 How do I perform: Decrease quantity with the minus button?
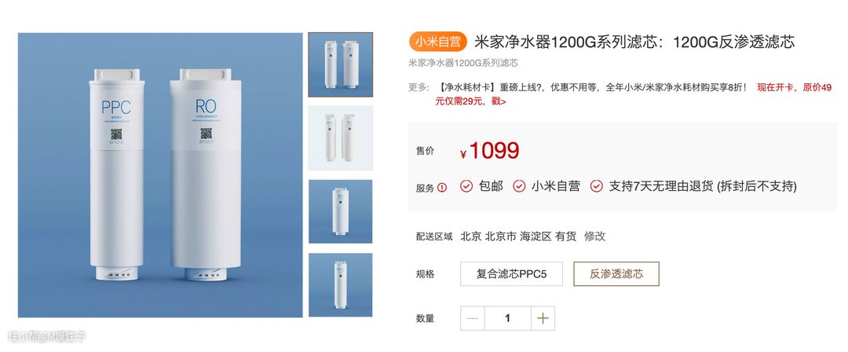[x=473, y=318]
